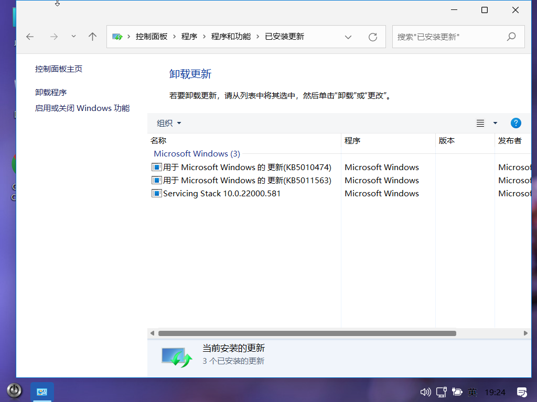Open the 组织 dropdown menu
Image resolution: width=537 pixels, height=402 pixels.
click(x=169, y=123)
